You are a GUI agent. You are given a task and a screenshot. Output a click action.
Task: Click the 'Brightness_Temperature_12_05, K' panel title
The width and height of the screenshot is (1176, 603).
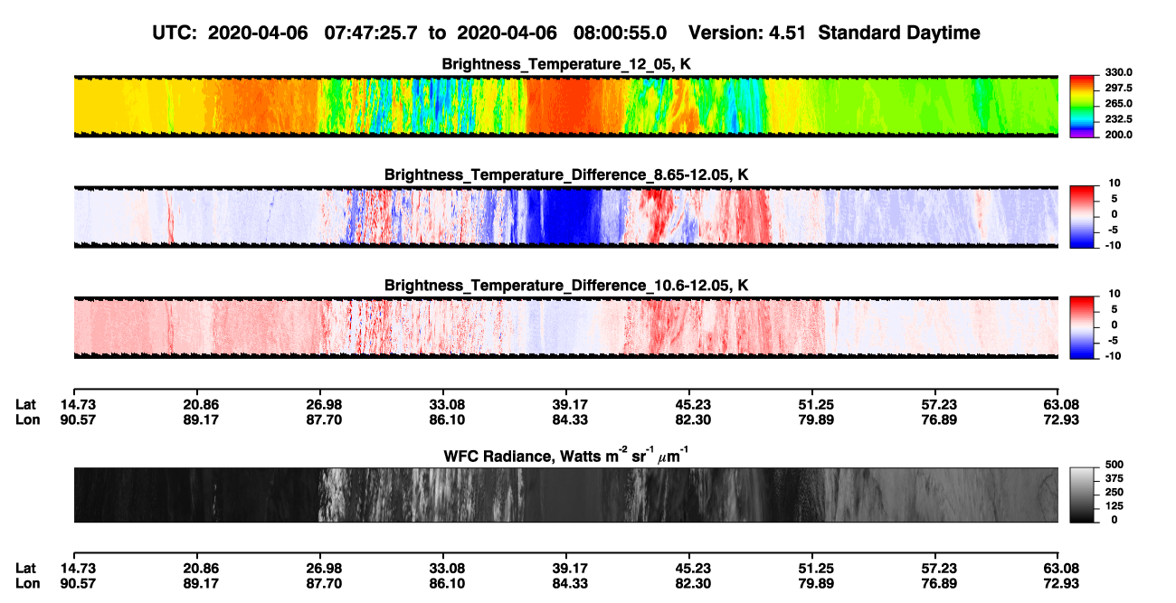click(x=567, y=64)
